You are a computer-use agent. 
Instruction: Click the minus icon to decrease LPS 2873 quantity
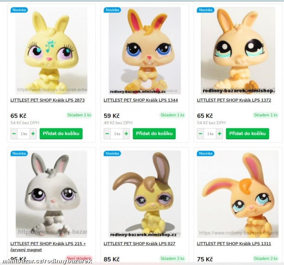point(14,134)
